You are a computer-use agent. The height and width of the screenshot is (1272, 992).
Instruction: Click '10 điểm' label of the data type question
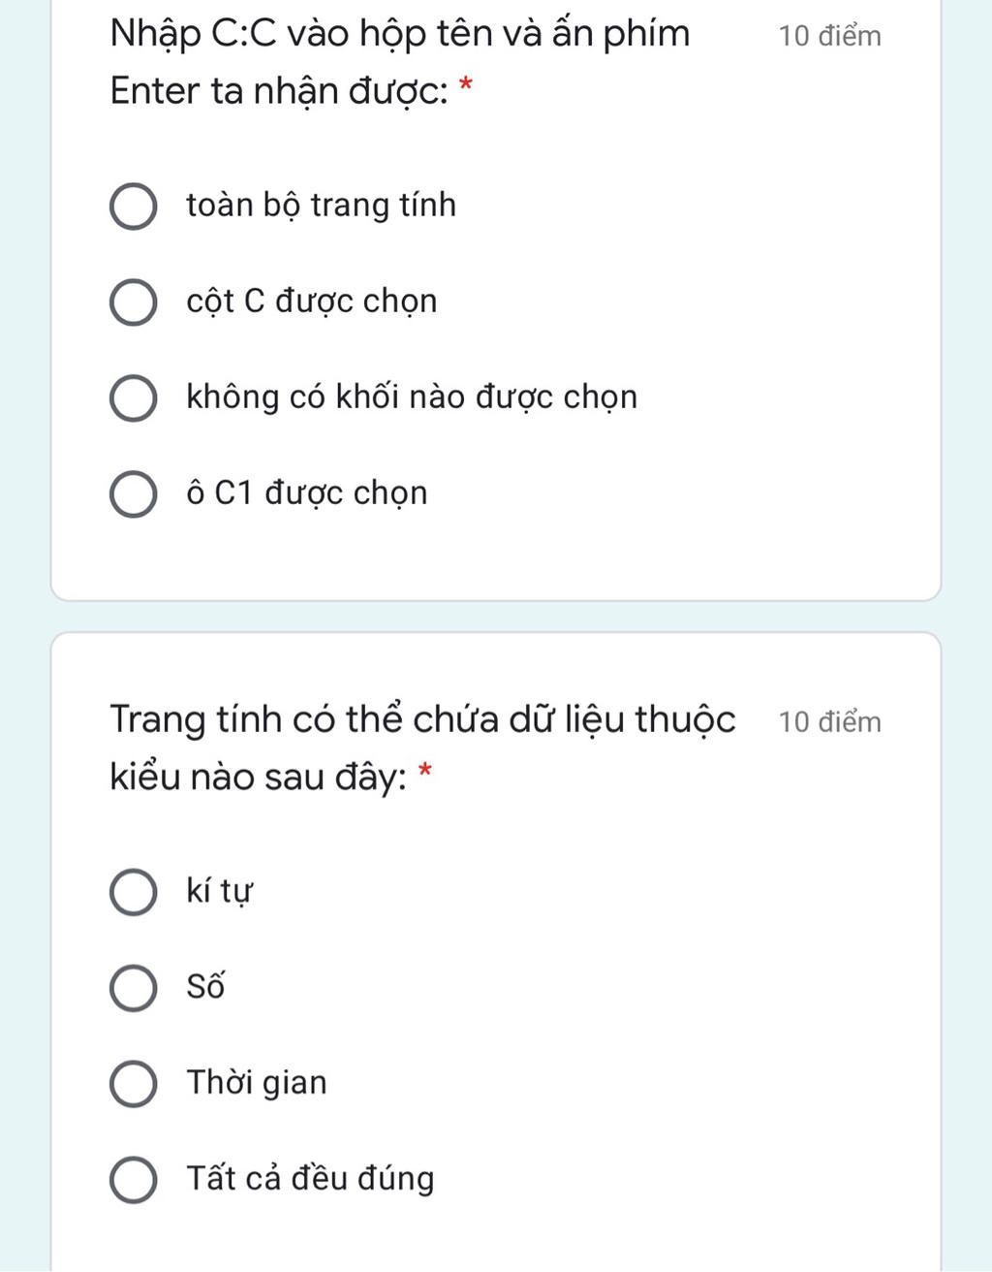click(x=829, y=722)
